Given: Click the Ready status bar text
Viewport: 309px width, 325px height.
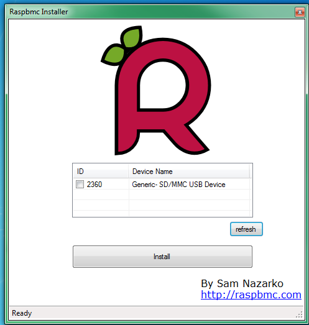Looking at the screenshot, I should 22,313.
